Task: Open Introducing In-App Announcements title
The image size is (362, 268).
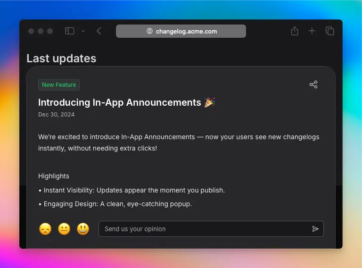Action: click(x=120, y=102)
